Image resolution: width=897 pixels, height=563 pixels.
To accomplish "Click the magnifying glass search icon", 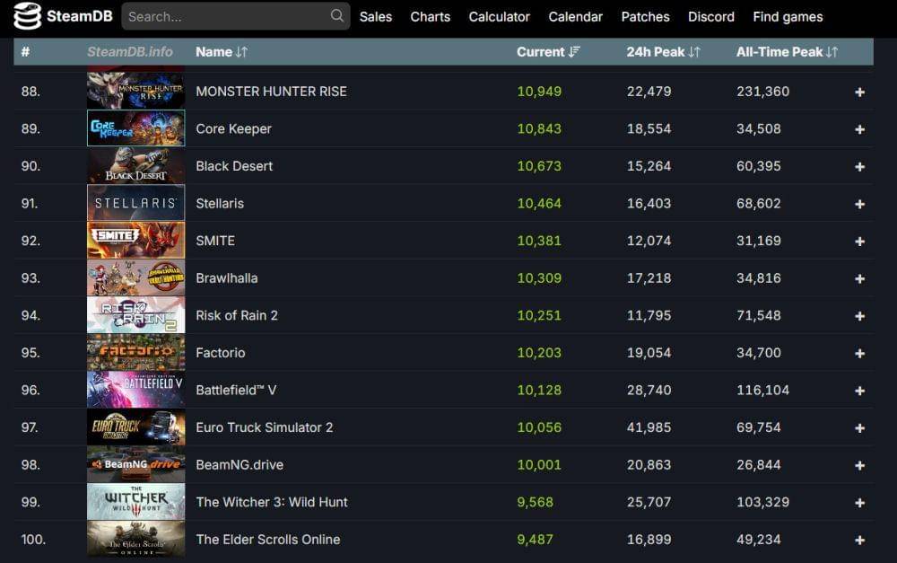I will [337, 15].
